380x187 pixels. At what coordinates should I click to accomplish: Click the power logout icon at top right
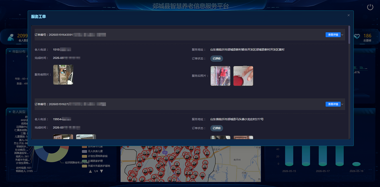tap(370, 7)
